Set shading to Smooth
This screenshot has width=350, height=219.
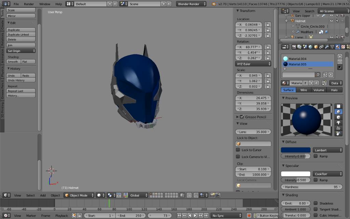(13, 62)
